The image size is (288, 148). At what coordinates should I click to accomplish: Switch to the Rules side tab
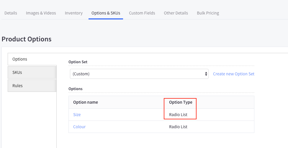[x=32, y=86]
